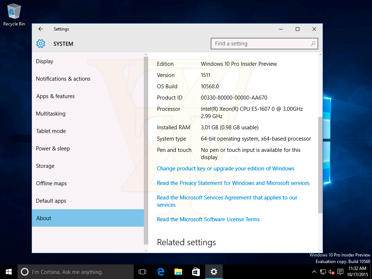Click the System settings gear icon

point(41,43)
